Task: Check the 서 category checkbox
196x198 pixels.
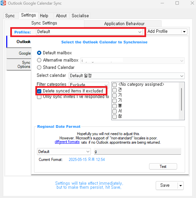Action: click(114, 111)
